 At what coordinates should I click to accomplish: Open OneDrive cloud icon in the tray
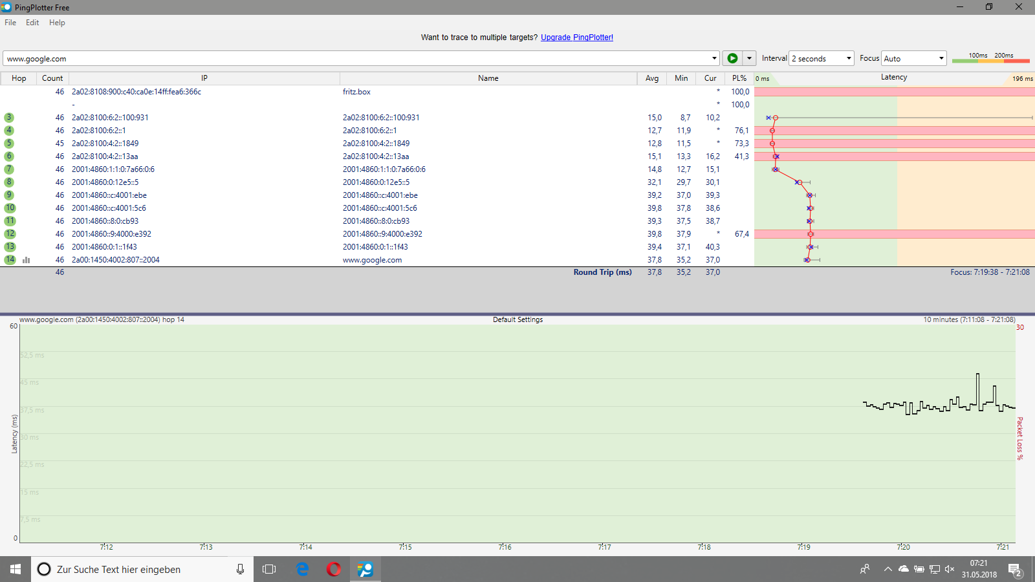903,569
